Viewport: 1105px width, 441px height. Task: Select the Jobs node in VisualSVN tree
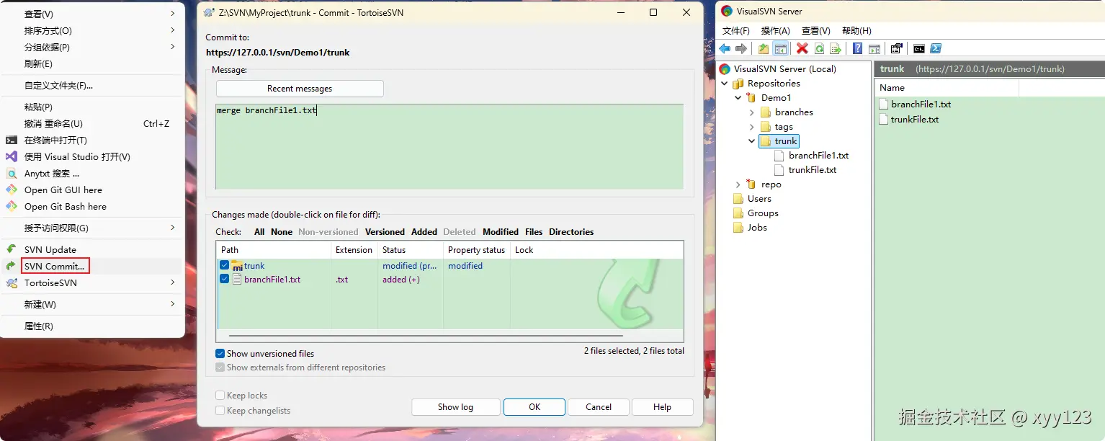[x=757, y=228]
